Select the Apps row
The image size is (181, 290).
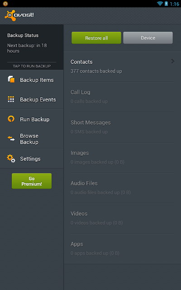click(122, 249)
